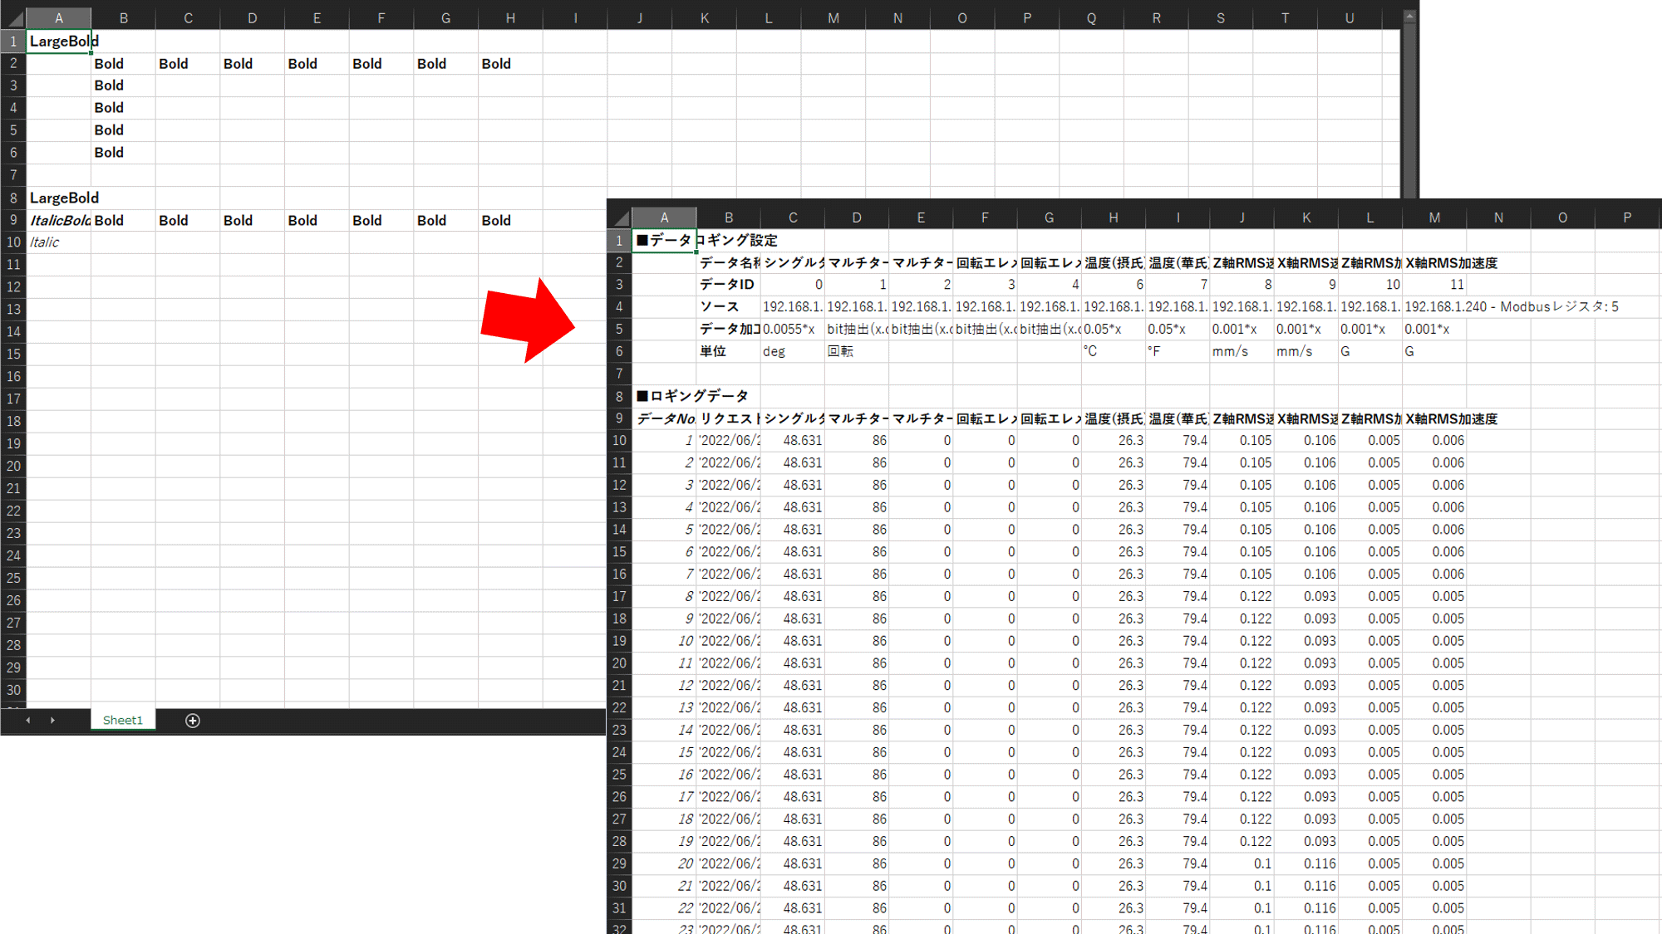Select row 20 header in the left sheet

click(x=13, y=466)
